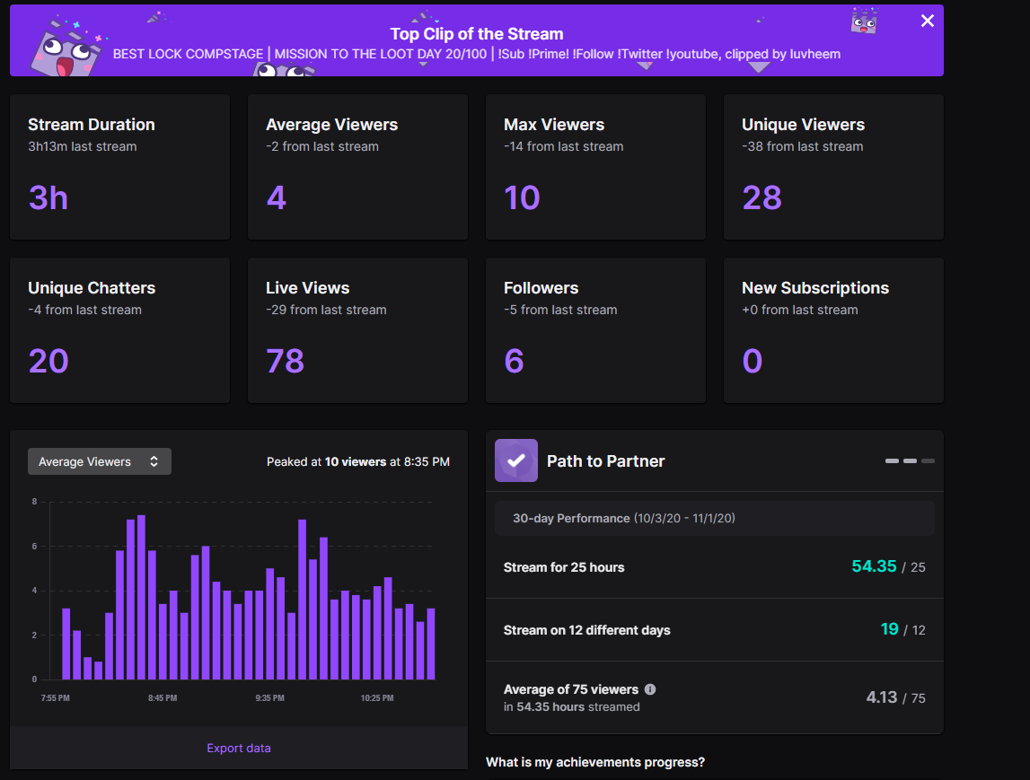Click the info icon beside Average of 75 viewers
The height and width of the screenshot is (780, 1030).
coord(649,689)
